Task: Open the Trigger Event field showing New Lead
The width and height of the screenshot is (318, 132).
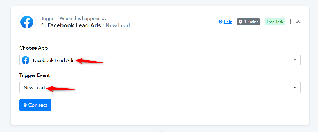Action: [160, 87]
